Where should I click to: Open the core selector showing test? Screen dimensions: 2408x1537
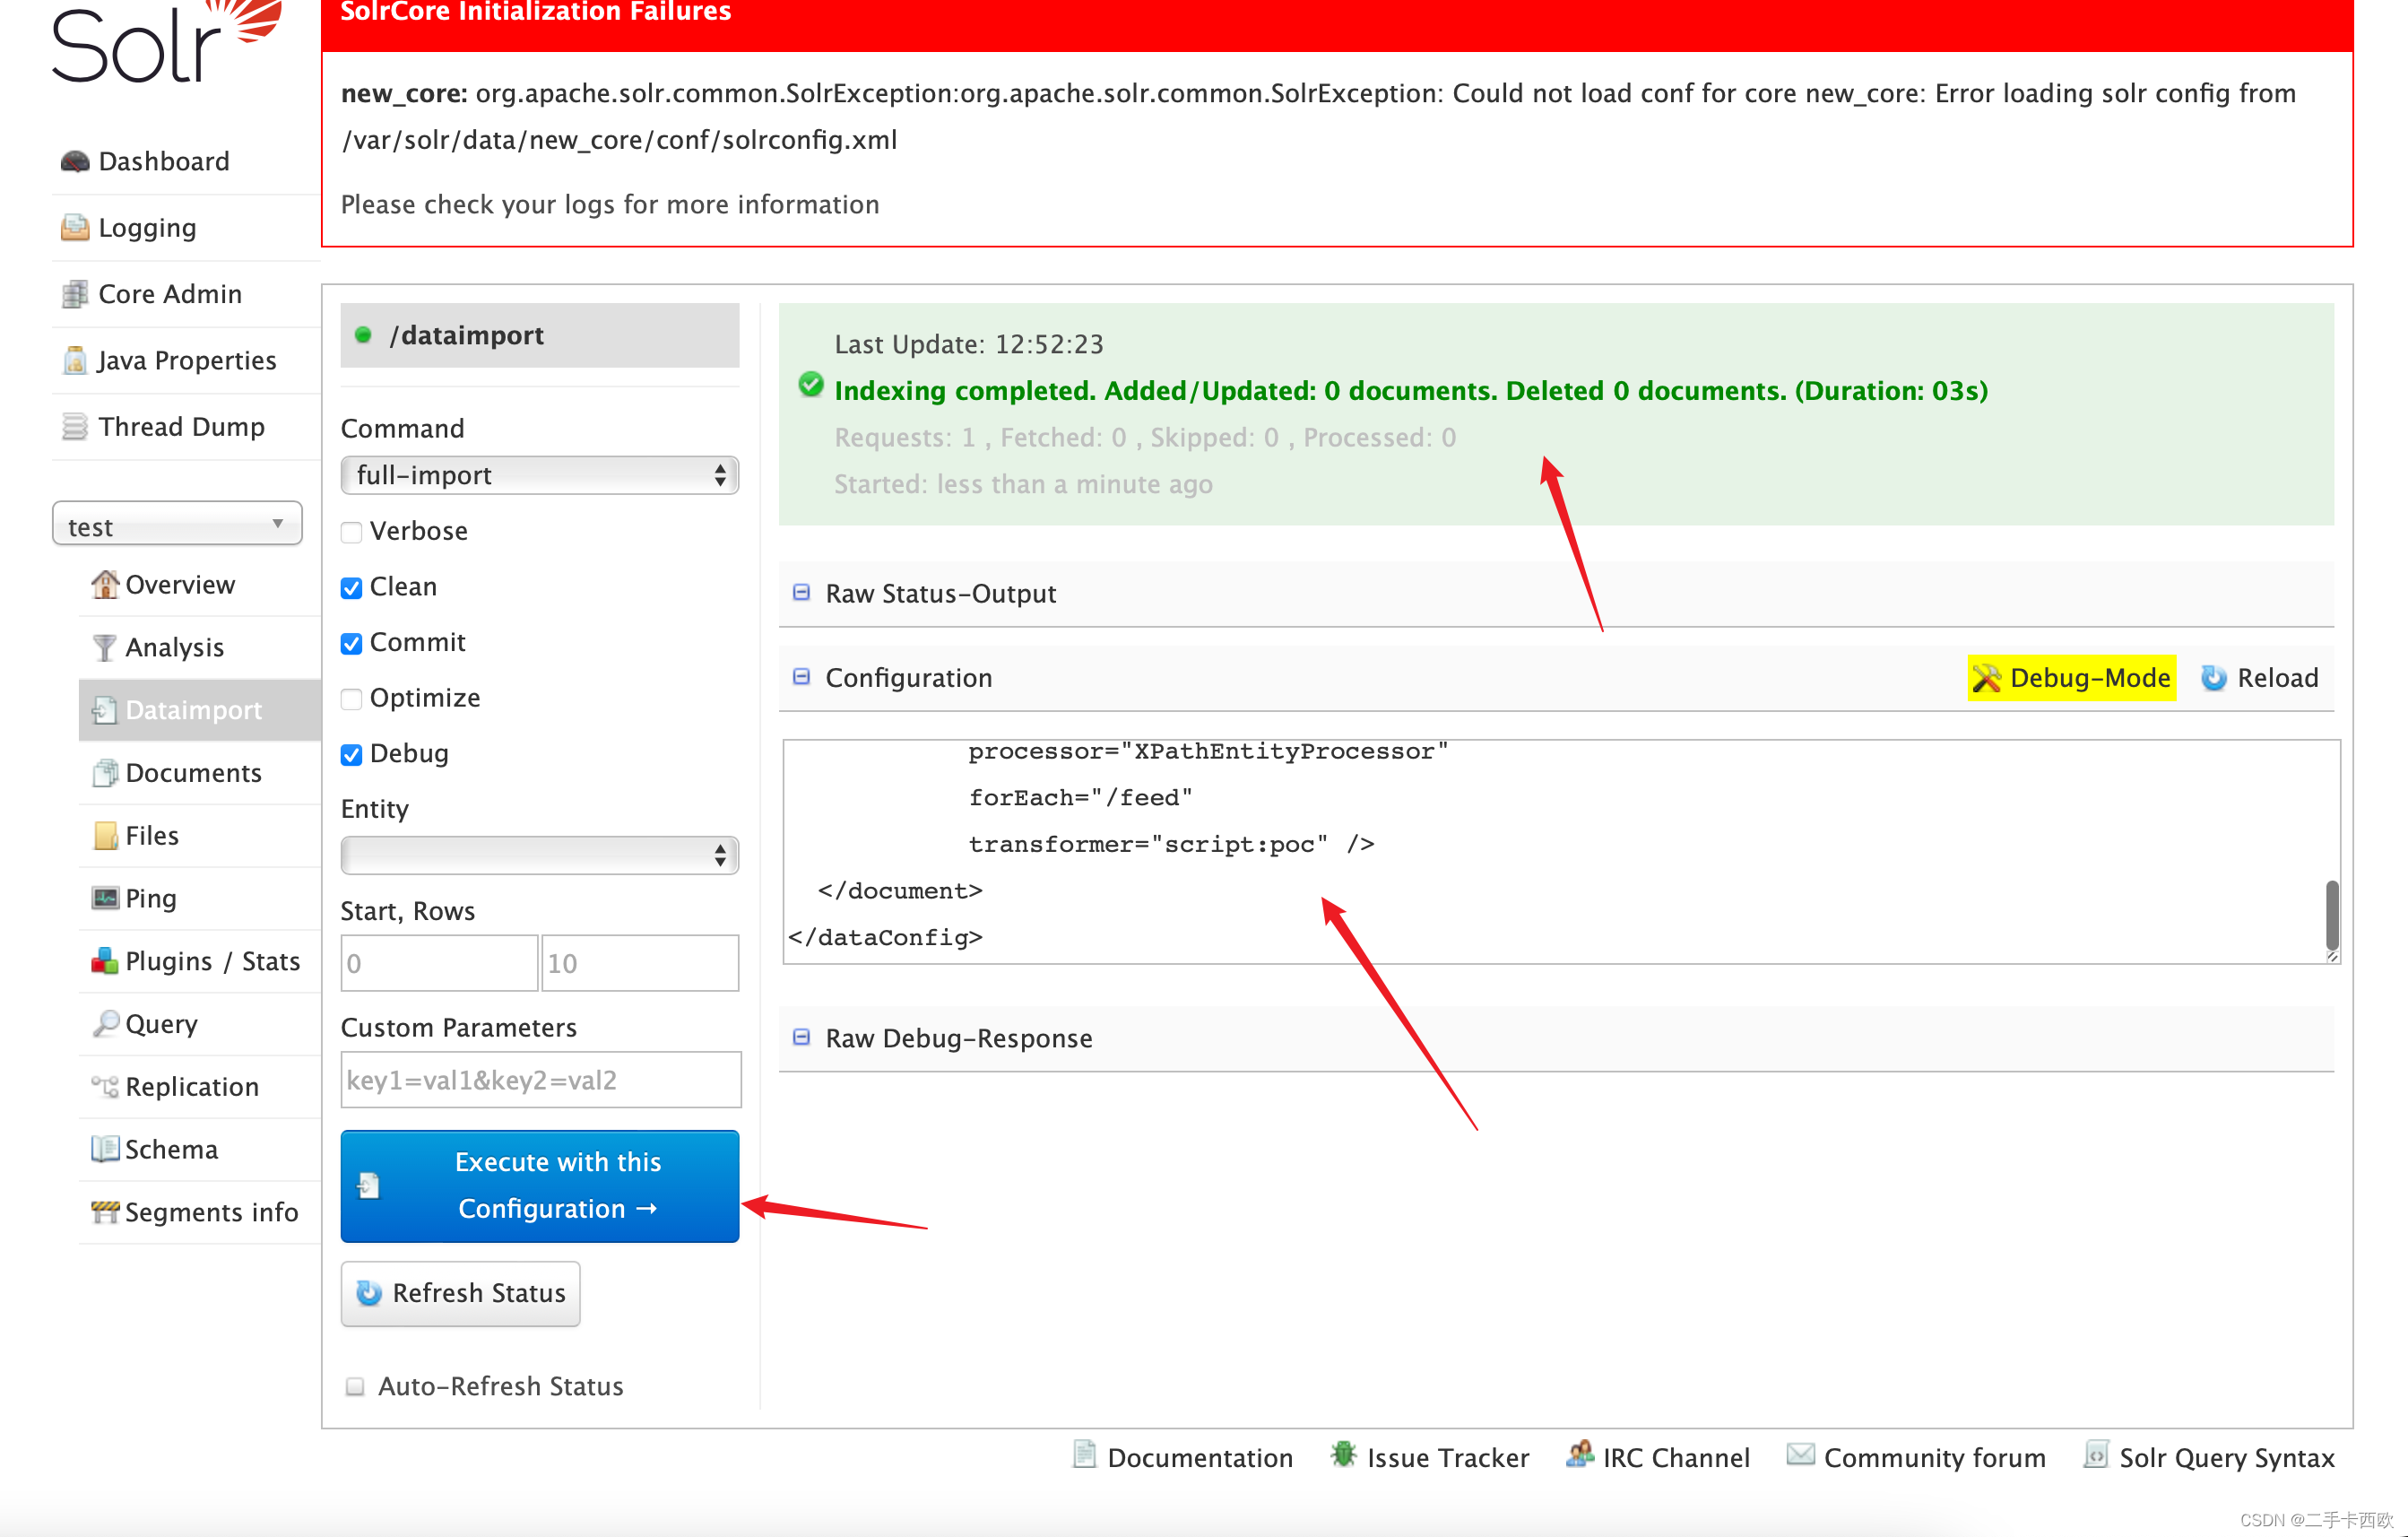(177, 524)
